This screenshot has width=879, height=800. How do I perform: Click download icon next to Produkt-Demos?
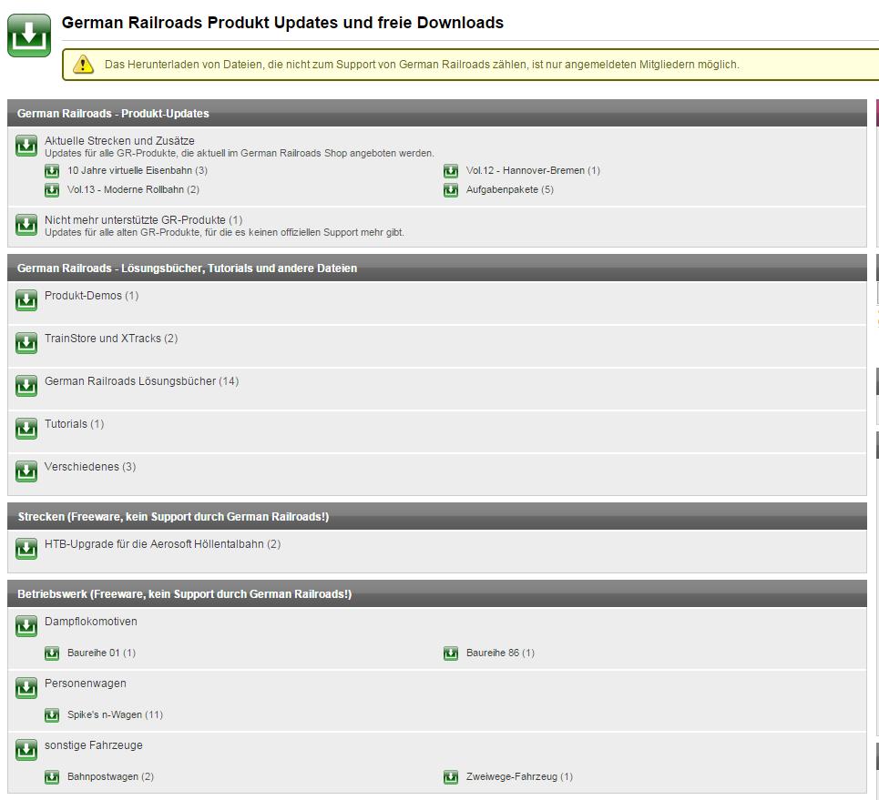tap(26, 300)
